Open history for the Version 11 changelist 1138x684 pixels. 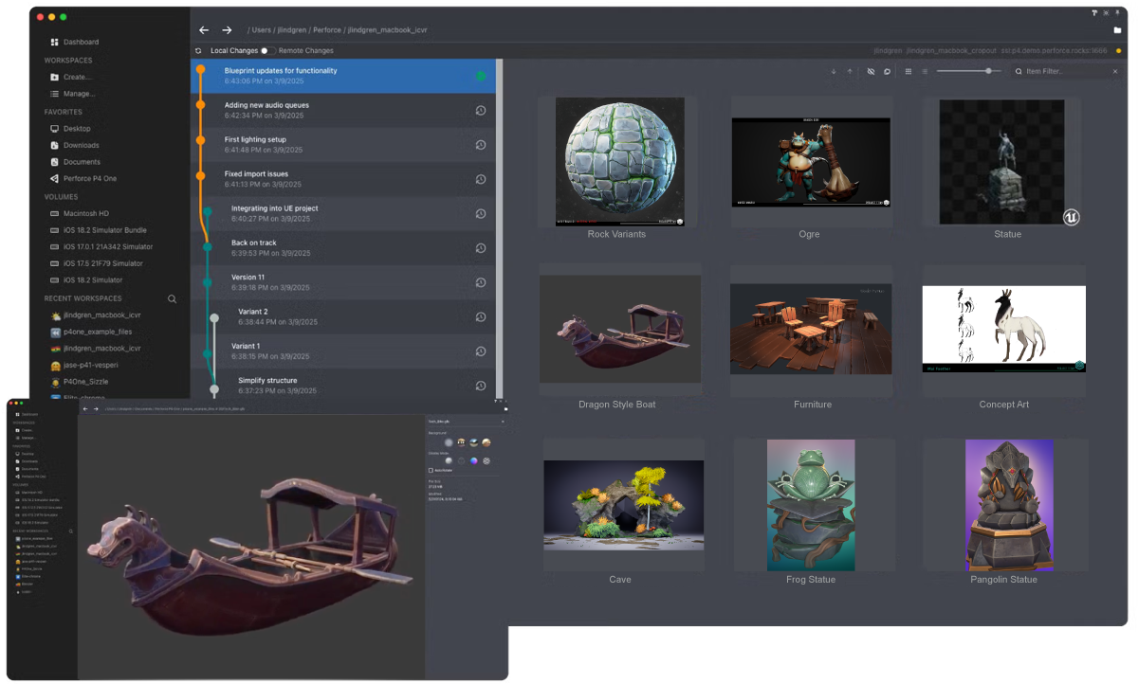pos(481,283)
